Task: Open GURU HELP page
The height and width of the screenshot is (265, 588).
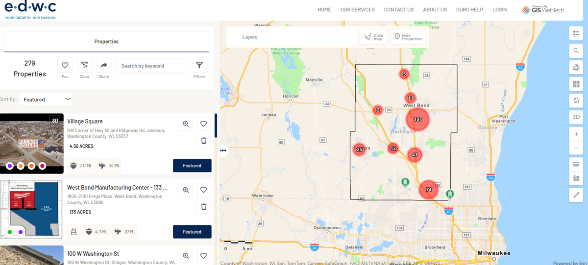Action: (x=469, y=10)
